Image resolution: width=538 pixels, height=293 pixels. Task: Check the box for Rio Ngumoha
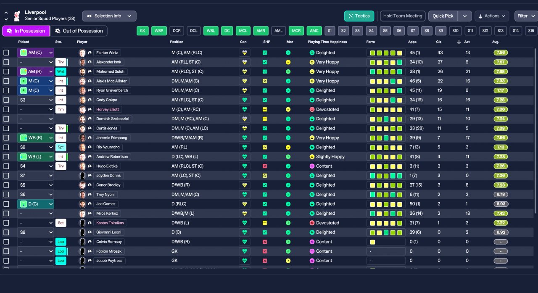tap(6, 148)
